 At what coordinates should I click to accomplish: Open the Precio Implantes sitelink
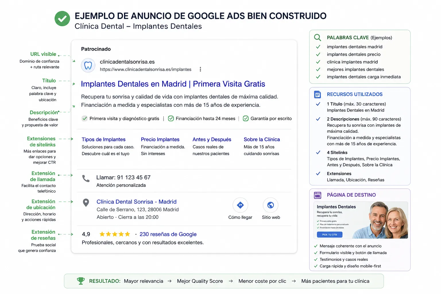160,140
